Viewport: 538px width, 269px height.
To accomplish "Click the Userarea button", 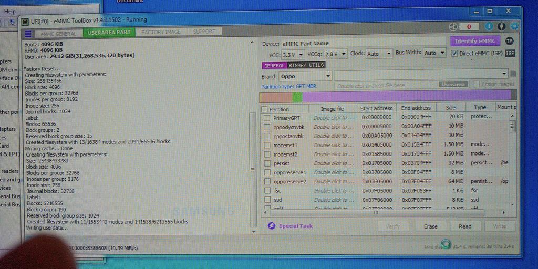I will coord(453,84).
